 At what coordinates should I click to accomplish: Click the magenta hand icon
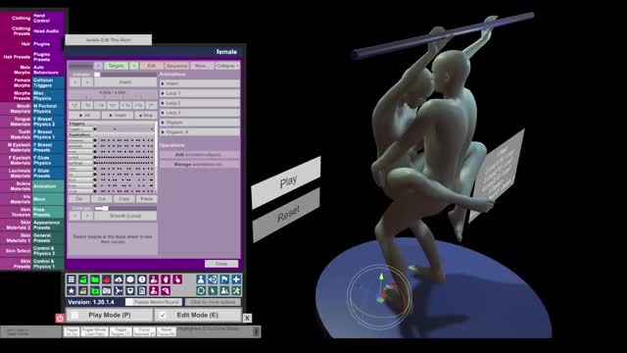click(x=166, y=279)
